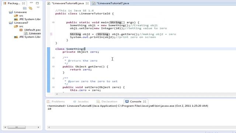Click the LinewareTutorial6.java tab file icon
The width and height of the screenshot is (236, 133).
(x=49, y=3)
